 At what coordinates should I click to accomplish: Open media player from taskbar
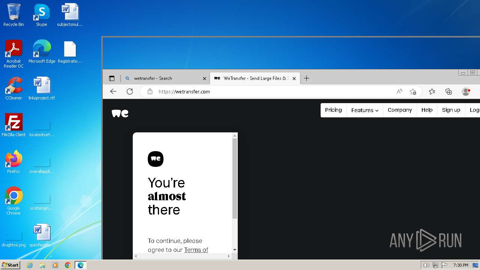55,265
